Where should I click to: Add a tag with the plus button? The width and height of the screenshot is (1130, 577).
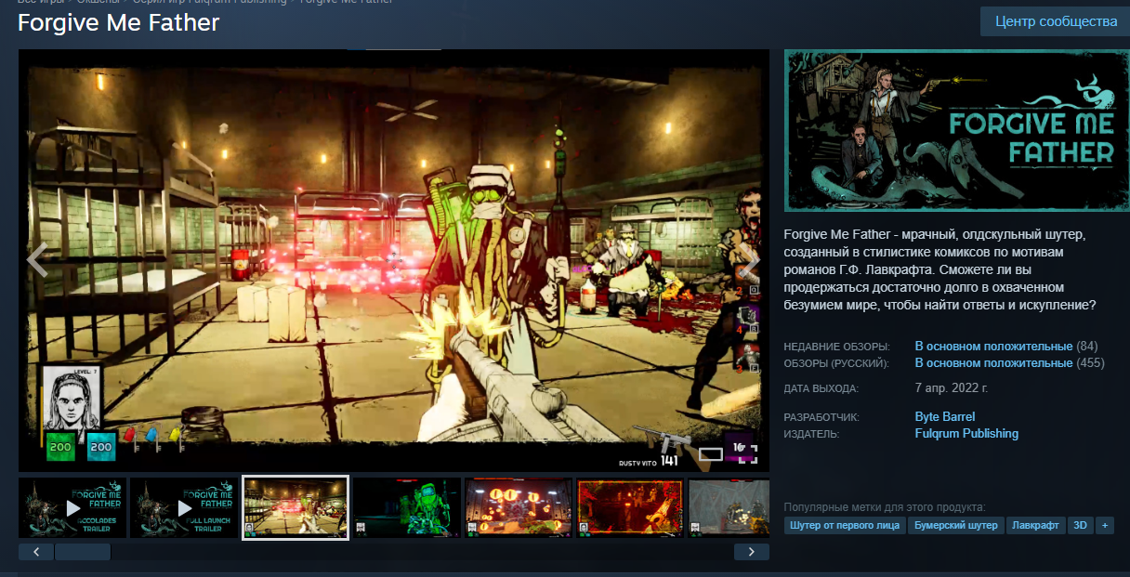coord(1105,526)
